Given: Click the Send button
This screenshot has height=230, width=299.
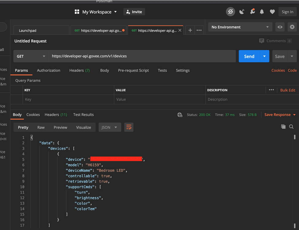Looking at the screenshot, I should (249, 56).
